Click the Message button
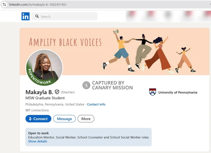The height and width of the screenshot is (153, 211). point(64,119)
